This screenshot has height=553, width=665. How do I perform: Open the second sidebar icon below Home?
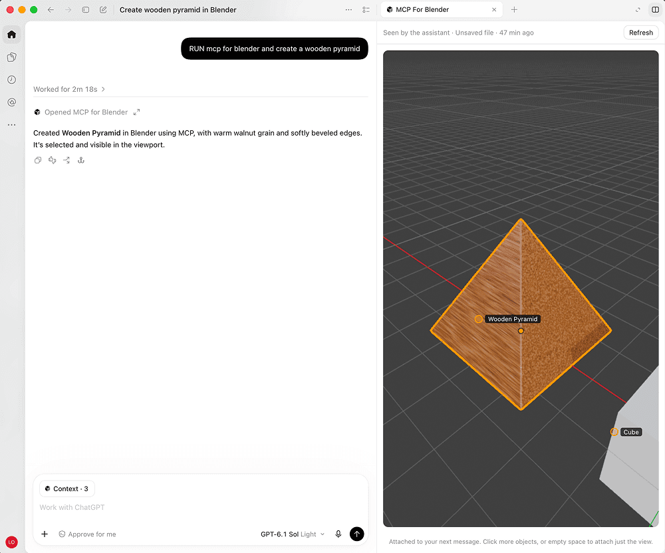click(x=11, y=57)
